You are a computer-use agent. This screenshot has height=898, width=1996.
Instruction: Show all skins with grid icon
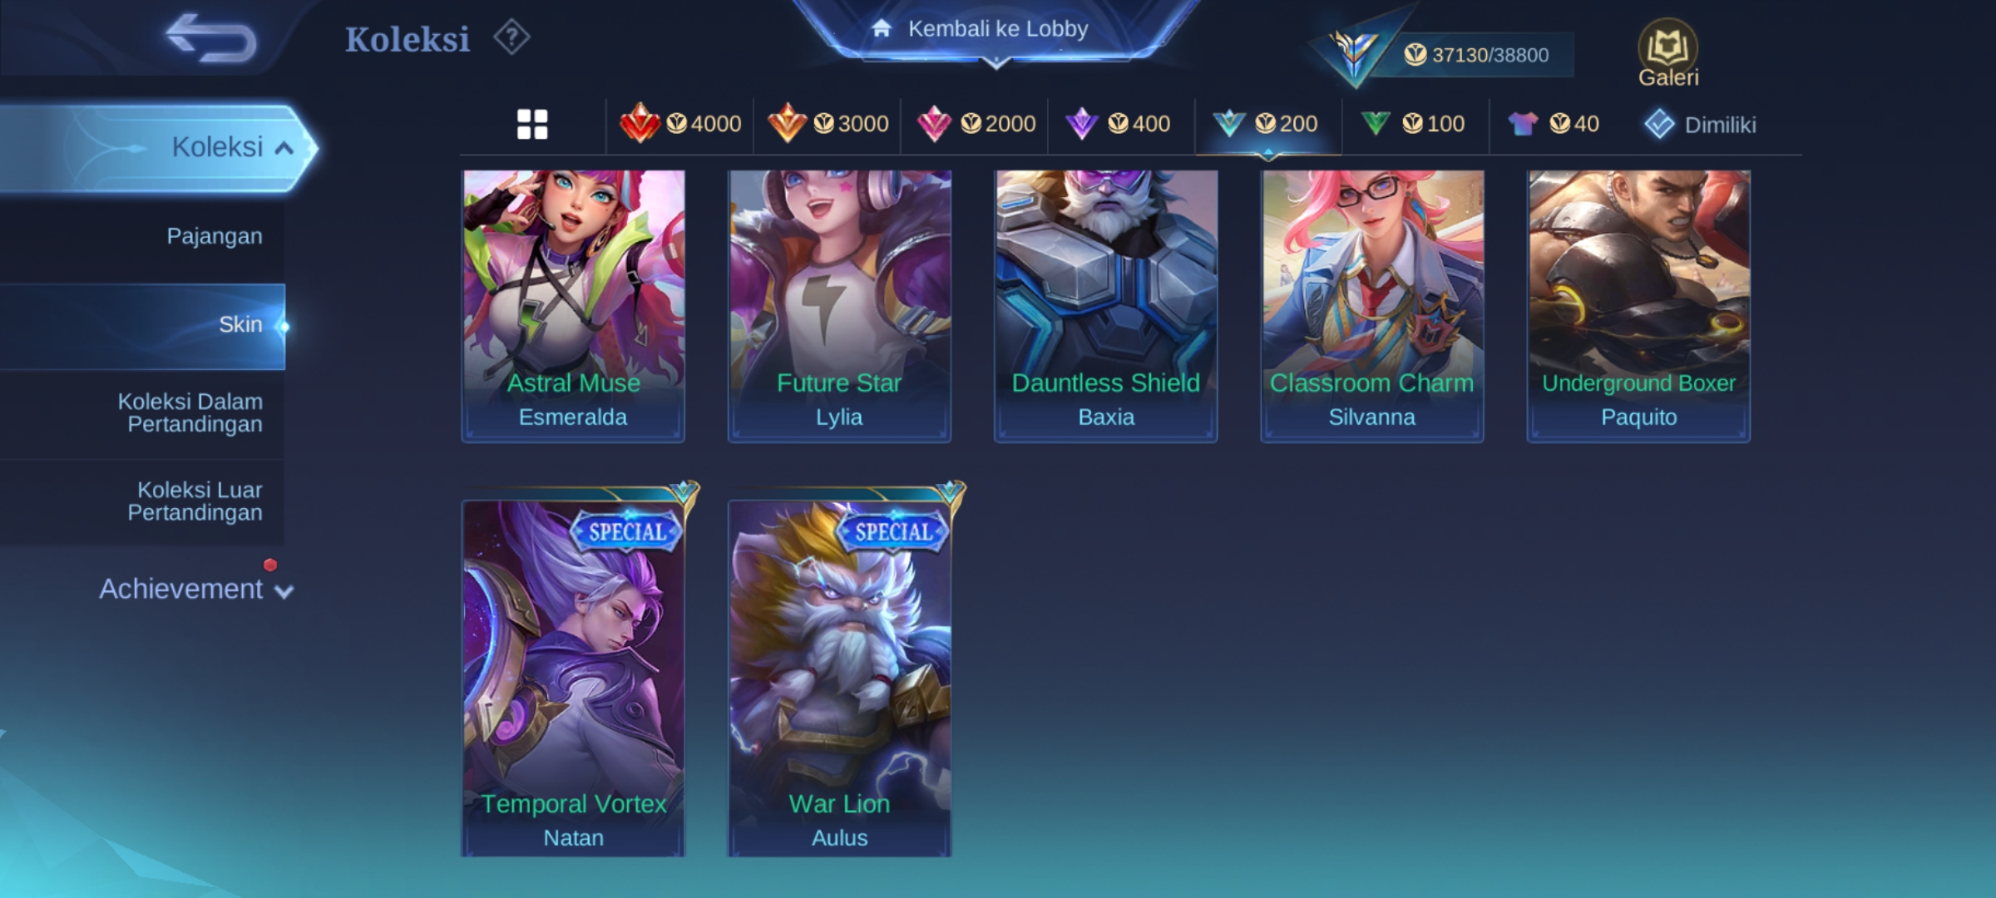coord(532,125)
